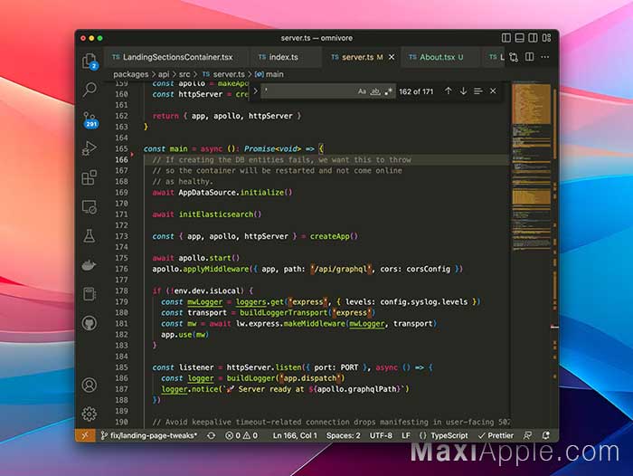
Task: Toggle Find in Selection
Action: click(x=478, y=91)
